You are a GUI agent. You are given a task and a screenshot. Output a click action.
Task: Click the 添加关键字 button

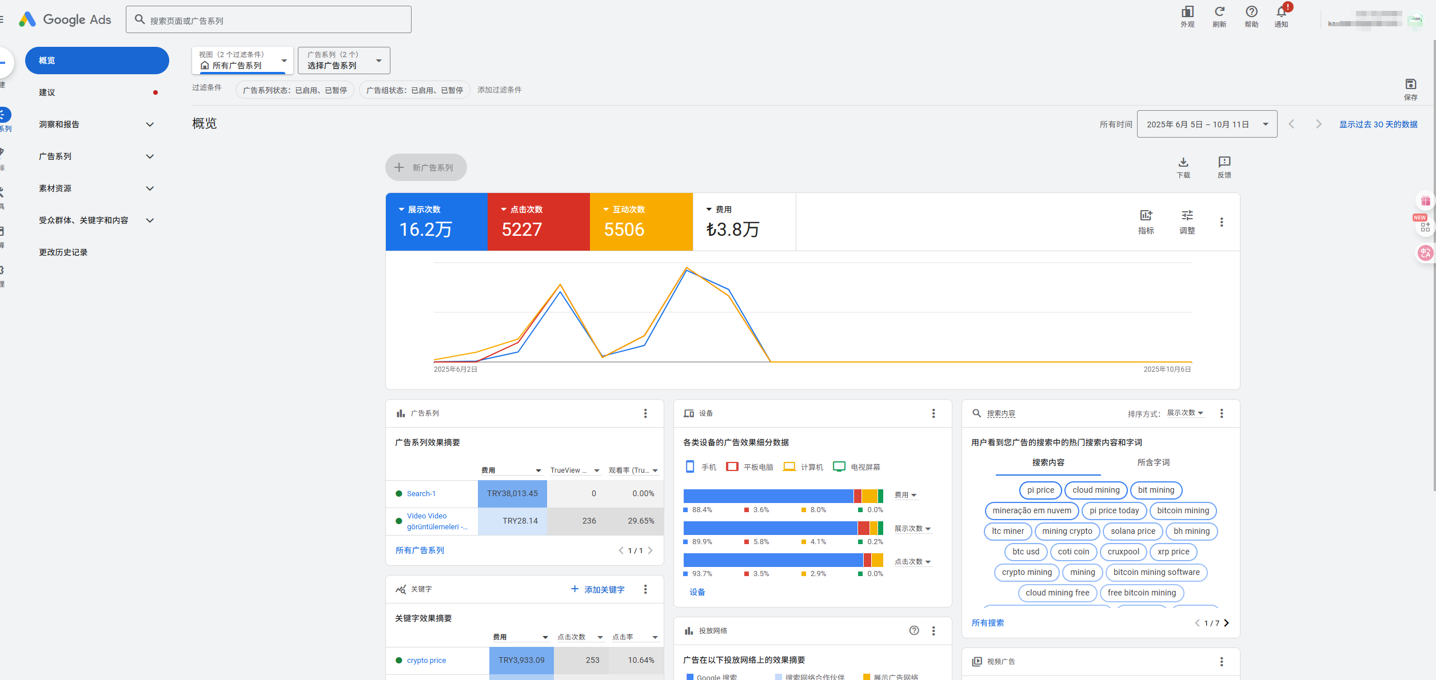coord(598,589)
